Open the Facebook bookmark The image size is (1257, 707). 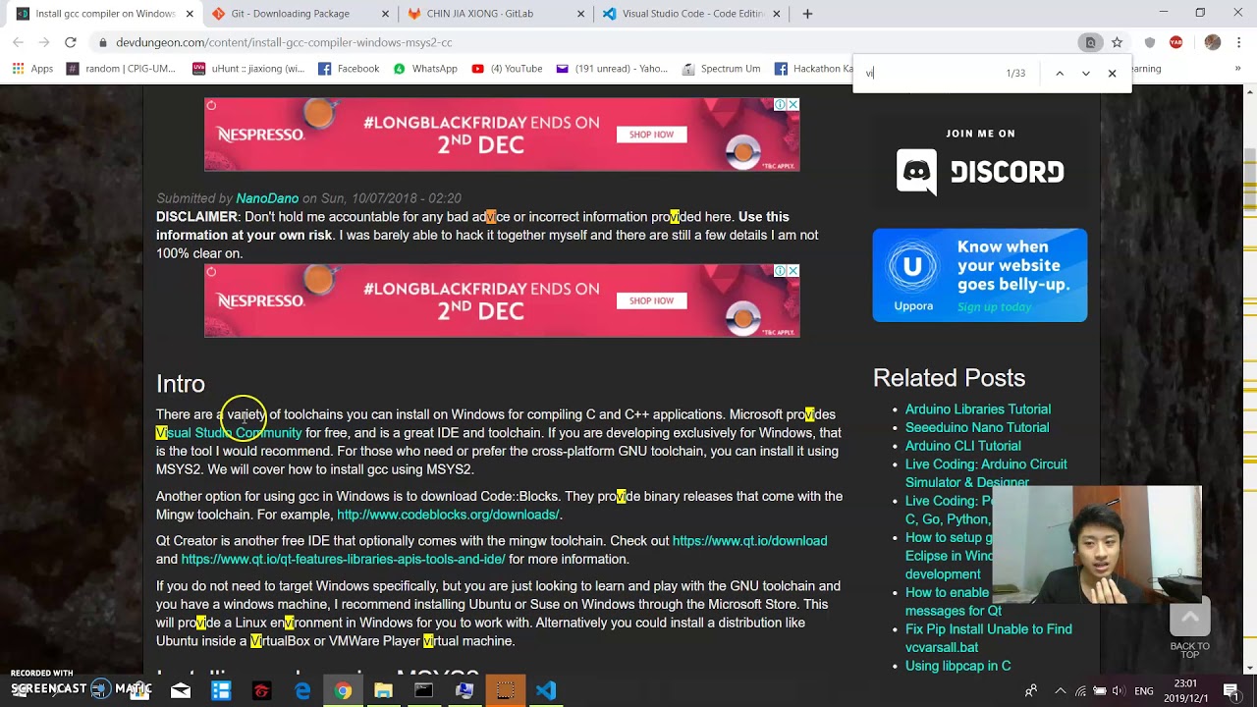[349, 69]
